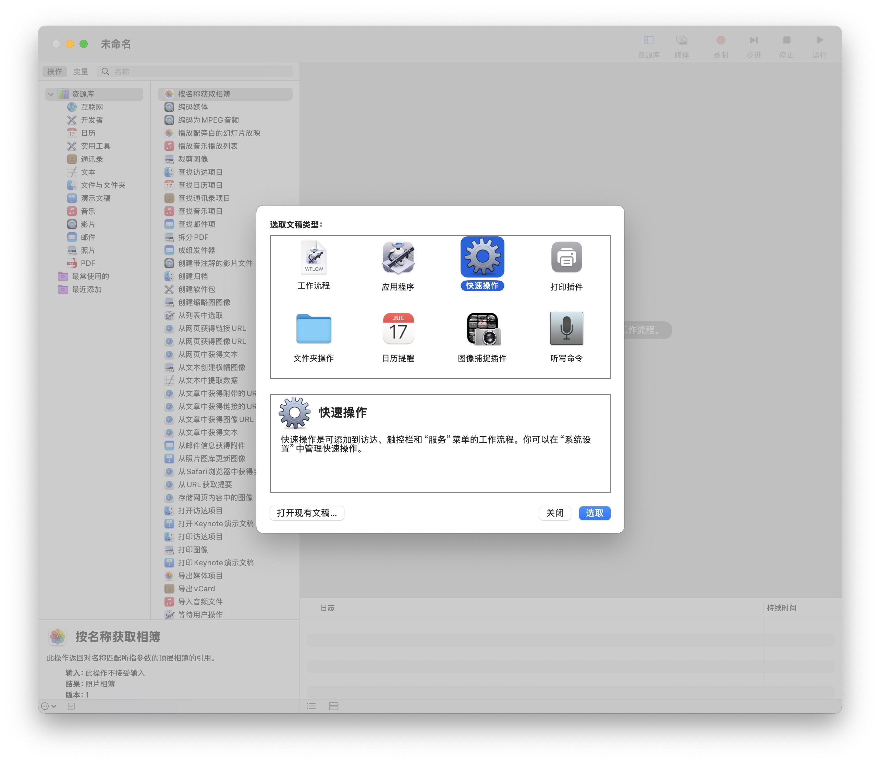
Task: Collapse the 资源库 library tree chevron
Action: pos(51,94)
